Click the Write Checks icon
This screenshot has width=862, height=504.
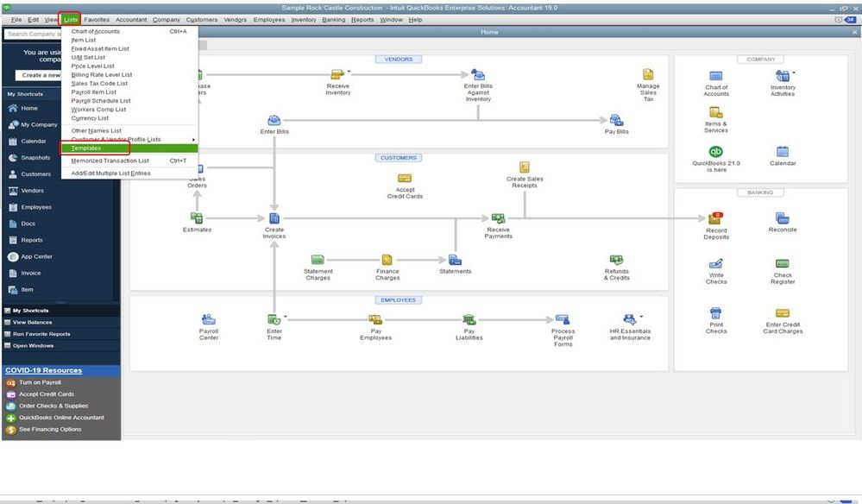[x=716, y=264]
